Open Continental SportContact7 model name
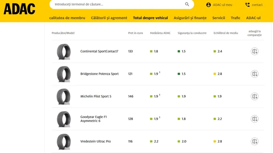The height and width of the screenshot is (153, 273). point(99,51)
